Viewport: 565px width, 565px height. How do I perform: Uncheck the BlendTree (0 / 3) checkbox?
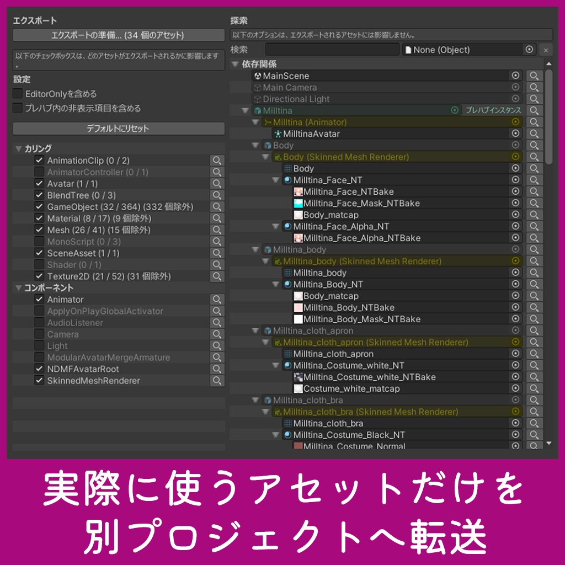click(39, 195)
